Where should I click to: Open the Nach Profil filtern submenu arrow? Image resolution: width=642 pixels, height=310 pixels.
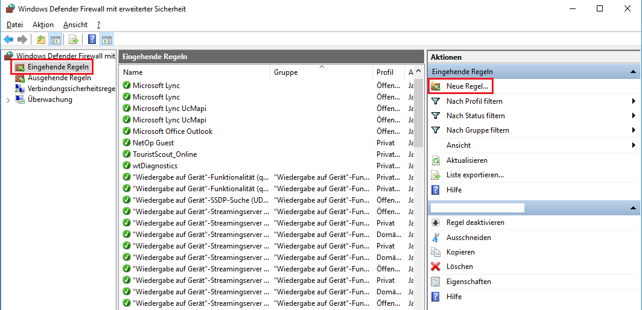634,101
